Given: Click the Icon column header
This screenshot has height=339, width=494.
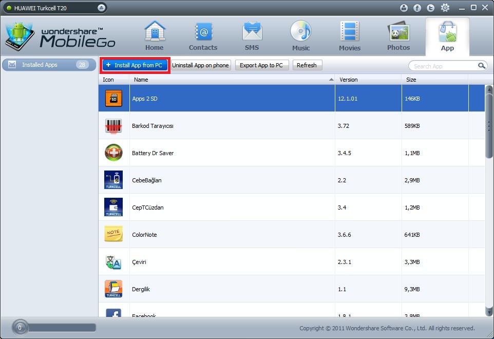Looking at the screenshot, I should [114, 80].
